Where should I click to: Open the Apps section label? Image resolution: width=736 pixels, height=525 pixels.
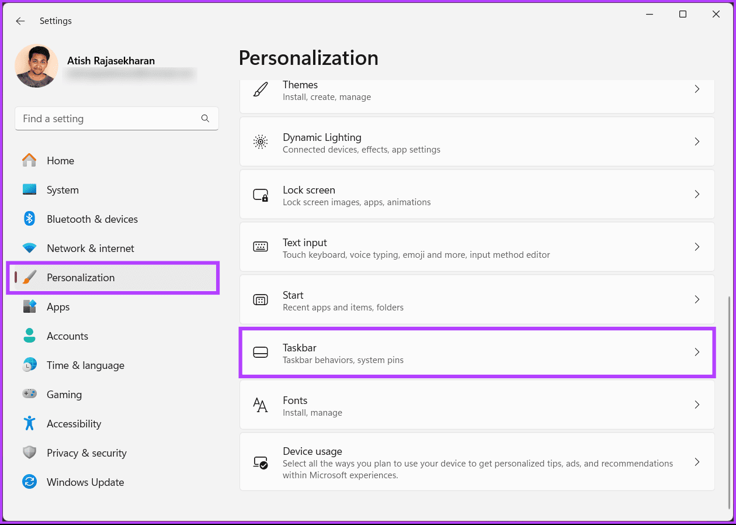pos(58,307)
